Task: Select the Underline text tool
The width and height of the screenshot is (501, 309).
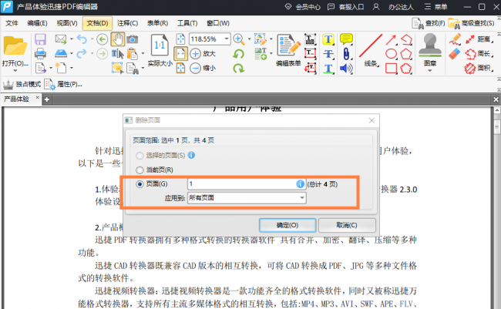Action: pos(328,69)
